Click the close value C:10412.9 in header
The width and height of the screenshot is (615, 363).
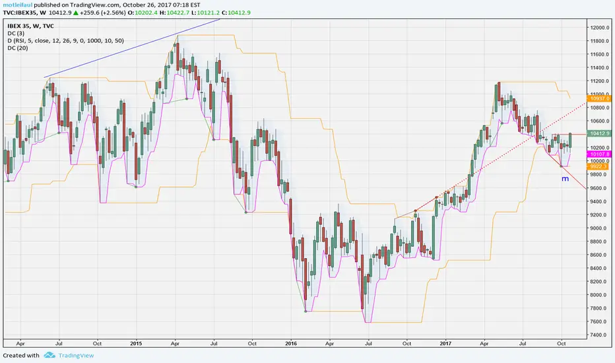click(x=236, y=13)
